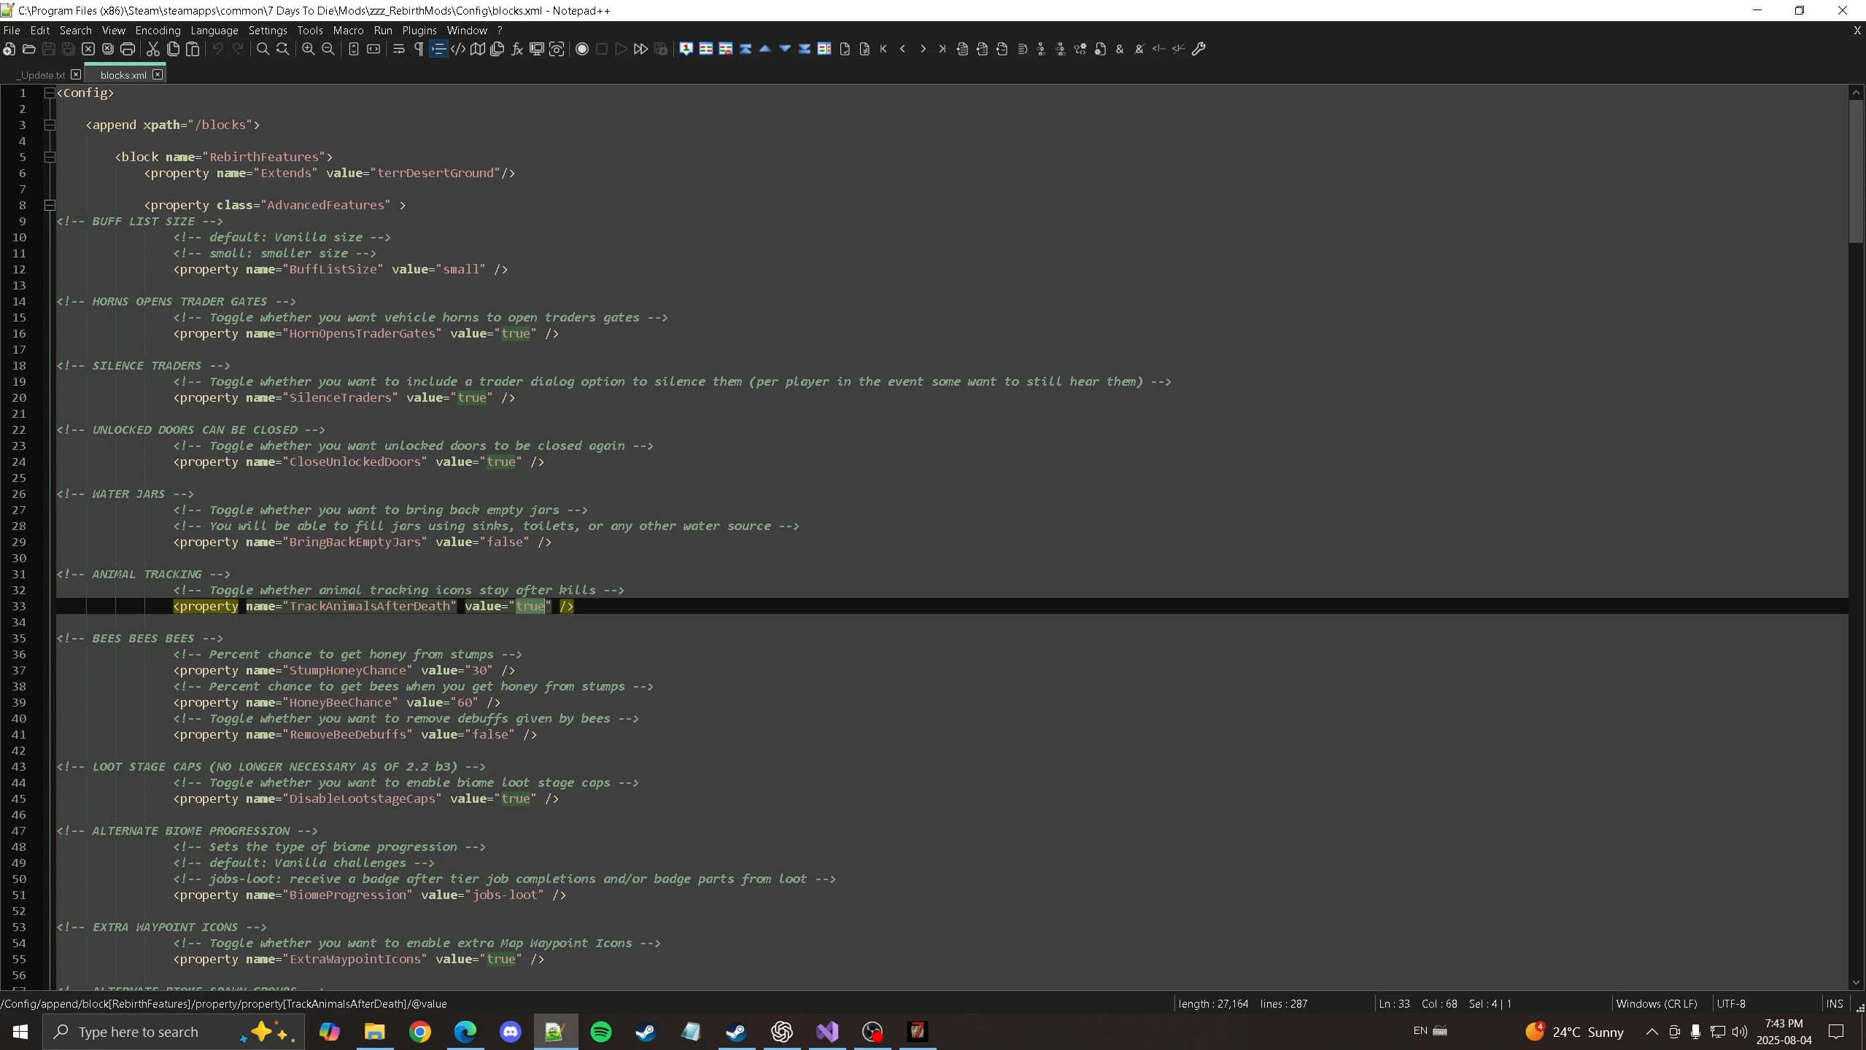Collapse the Config fold marker on line 1
Screen dimensions: 1866x1050
click(50, 93)
